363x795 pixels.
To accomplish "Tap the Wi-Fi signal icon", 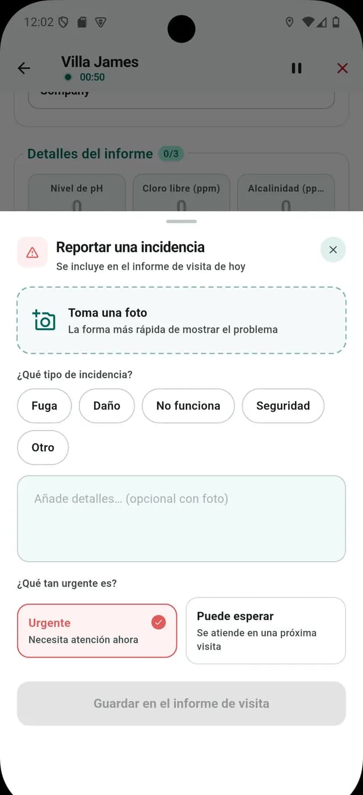I will click(308, 22).
